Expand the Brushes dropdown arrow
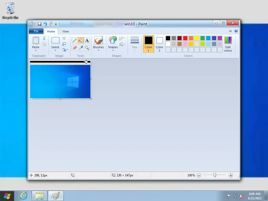Screen dimensions: 268x201 tap(98, 51)
